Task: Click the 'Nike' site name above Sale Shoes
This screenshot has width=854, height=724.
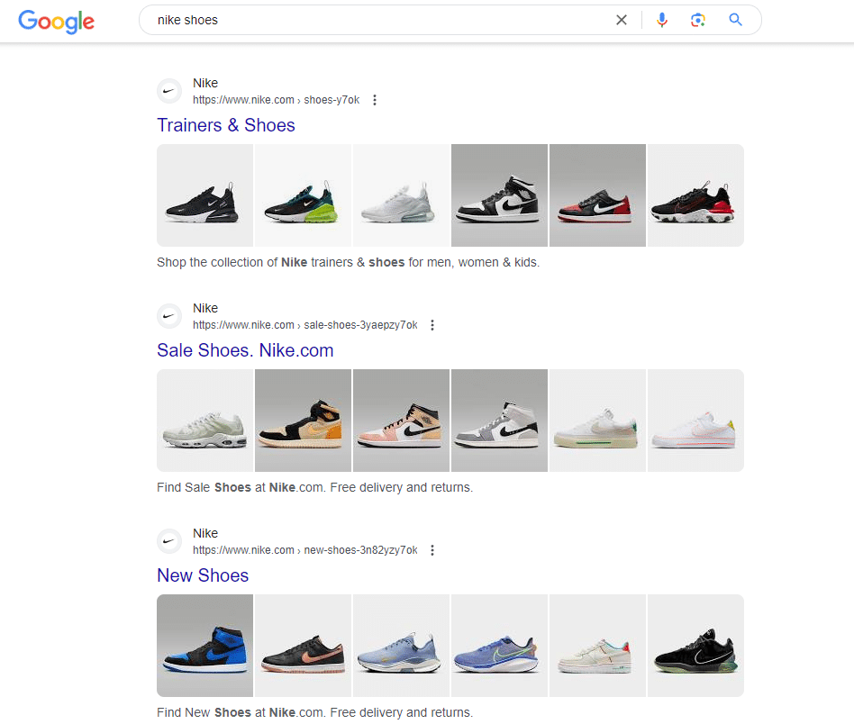Action: pos(205,308)
